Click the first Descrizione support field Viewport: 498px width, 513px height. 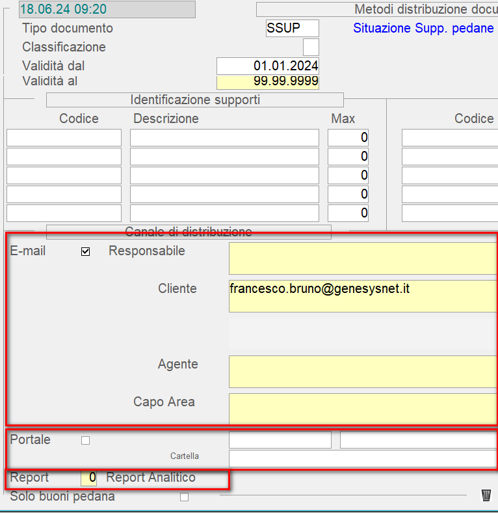tap(224, 138)
